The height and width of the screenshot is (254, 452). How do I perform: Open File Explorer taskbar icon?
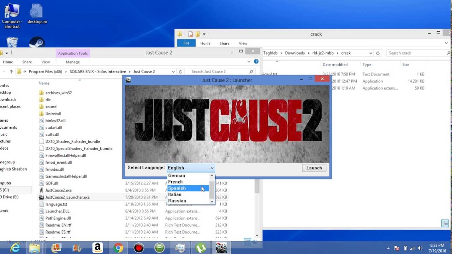click(x=35, y=248)
